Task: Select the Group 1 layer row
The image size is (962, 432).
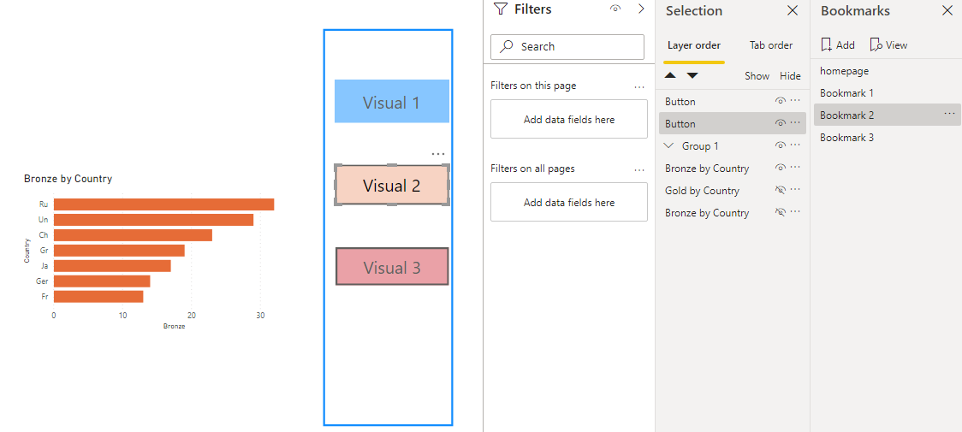Action: (733, 146)
